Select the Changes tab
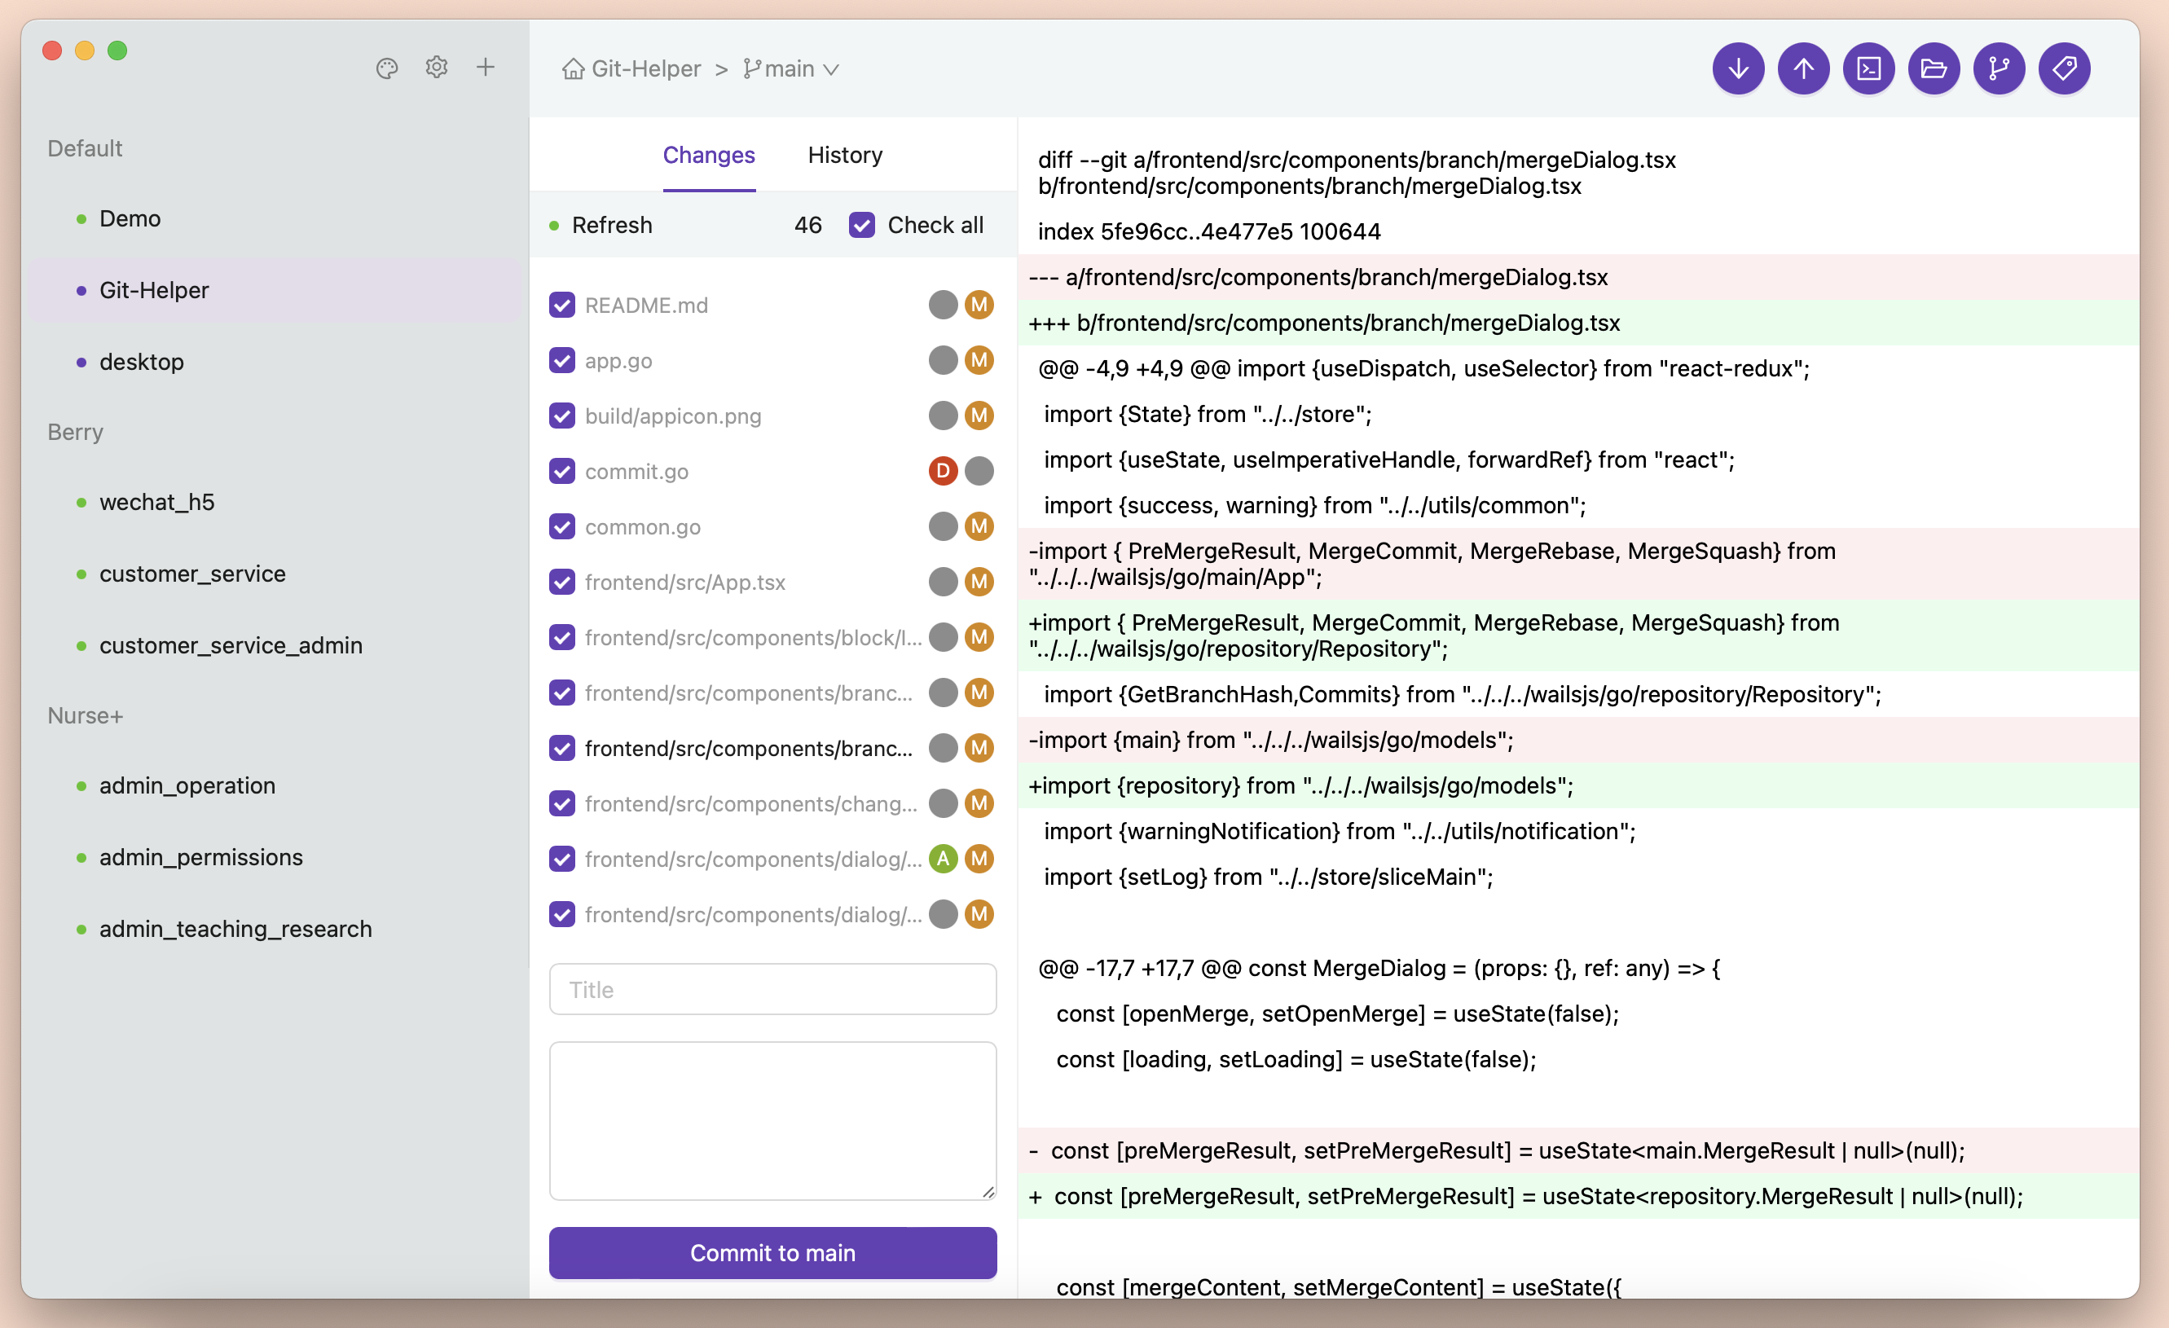This screenshot has width=2169, height=1328. coord(708,155)
